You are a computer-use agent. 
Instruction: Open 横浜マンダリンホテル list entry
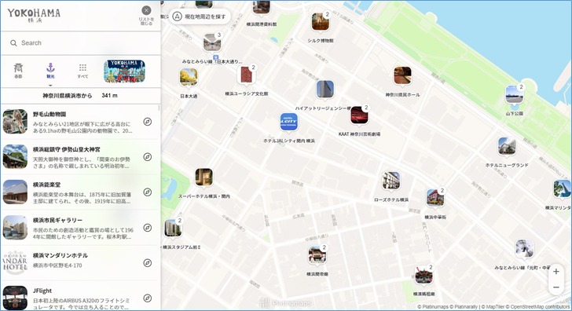(x=80, y=263)
